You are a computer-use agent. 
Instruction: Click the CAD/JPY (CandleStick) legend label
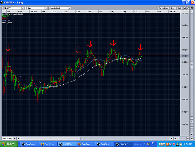tap(12, 14)
